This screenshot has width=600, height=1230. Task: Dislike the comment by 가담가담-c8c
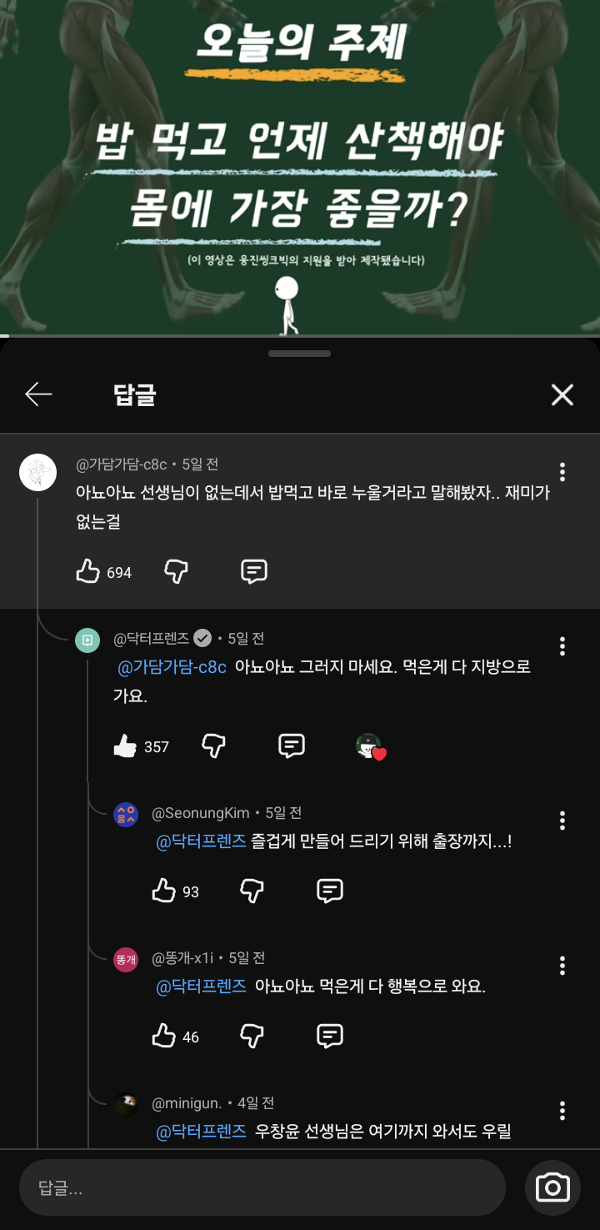tap(176, 572)
